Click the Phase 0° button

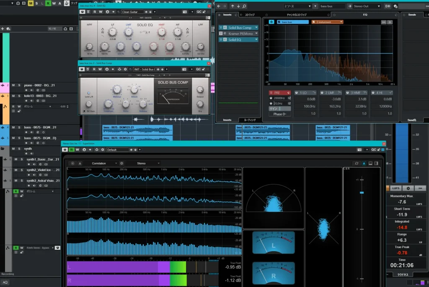coord(279,114)
